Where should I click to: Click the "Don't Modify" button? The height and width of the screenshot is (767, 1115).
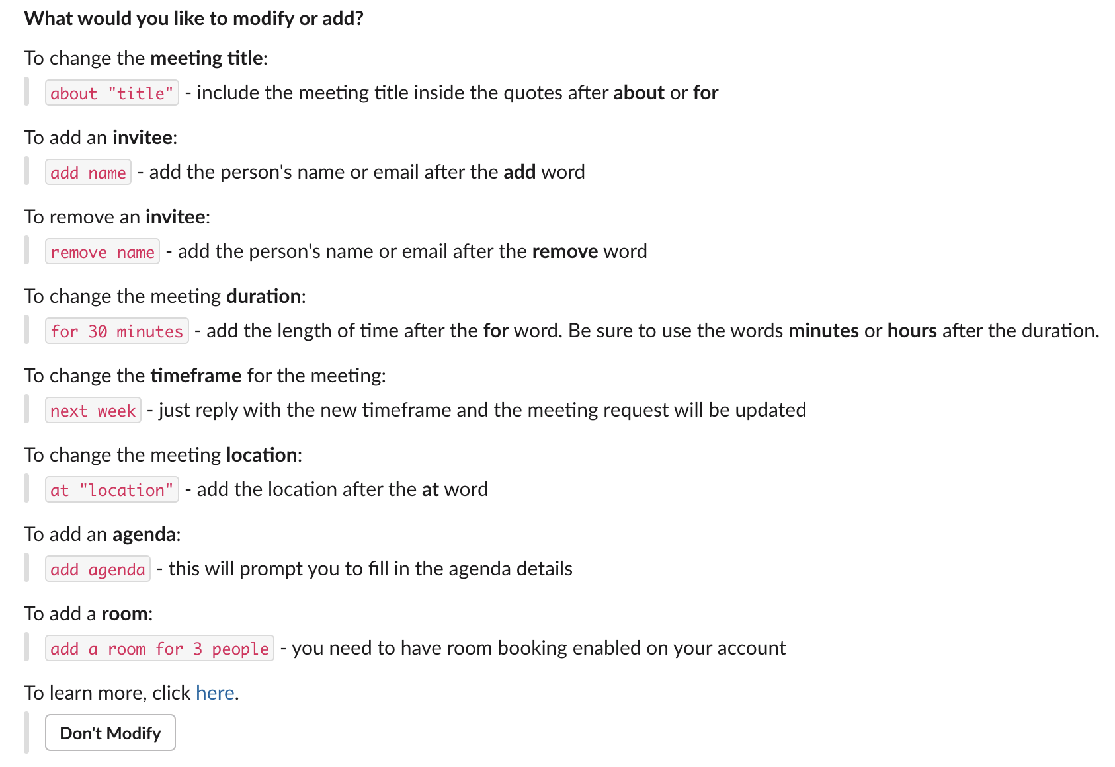[x=110, y=733]
